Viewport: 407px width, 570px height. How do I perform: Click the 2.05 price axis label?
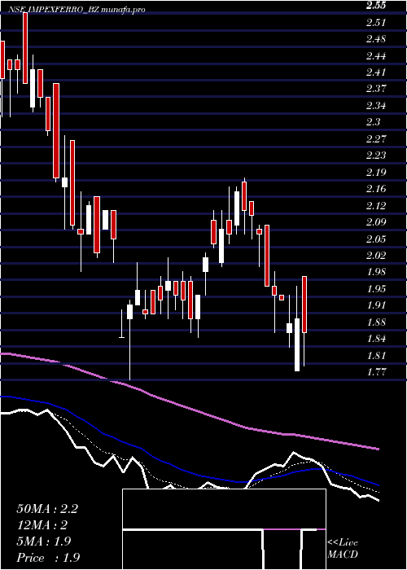tap(376, 239)
